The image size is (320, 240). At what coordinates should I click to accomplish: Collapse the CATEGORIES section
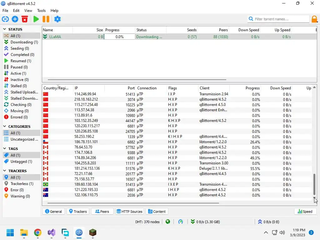pos(5,126)
